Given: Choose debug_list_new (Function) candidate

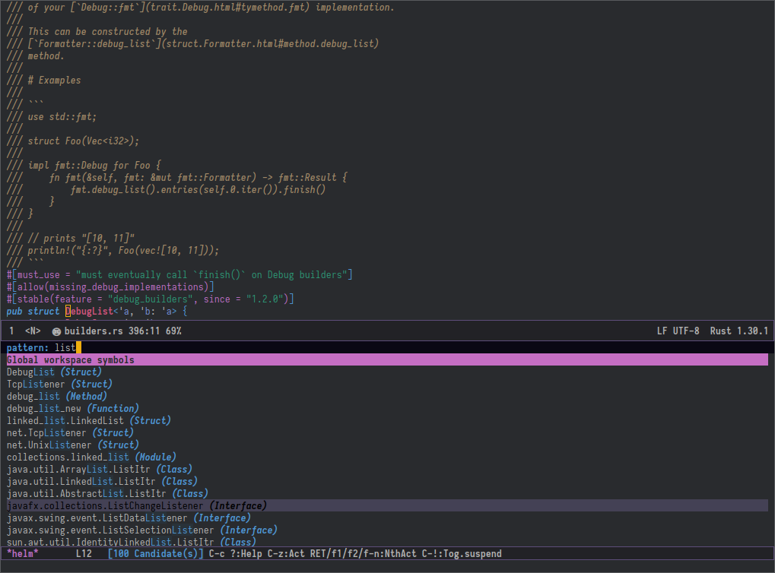Looking at the screenshot, I should 73,409.
